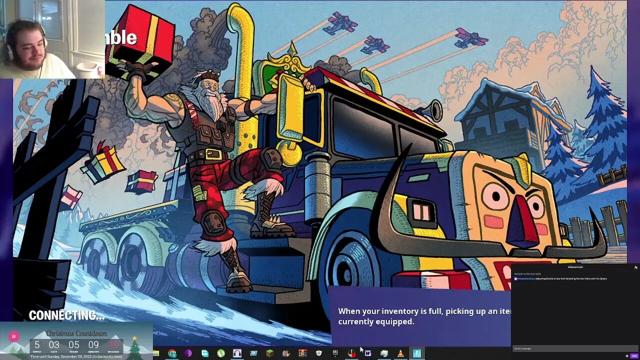Open the red recording dial taskbar icon
The height and width of the screenshot is (360, 640).
coord(352,353)
